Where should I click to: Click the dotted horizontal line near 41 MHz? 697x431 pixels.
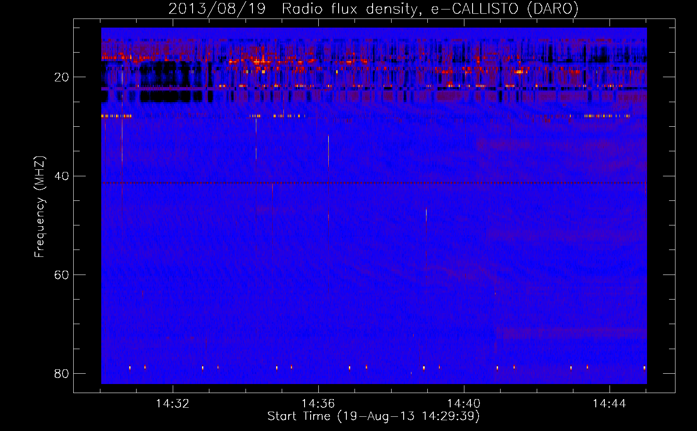pos(374,183)
